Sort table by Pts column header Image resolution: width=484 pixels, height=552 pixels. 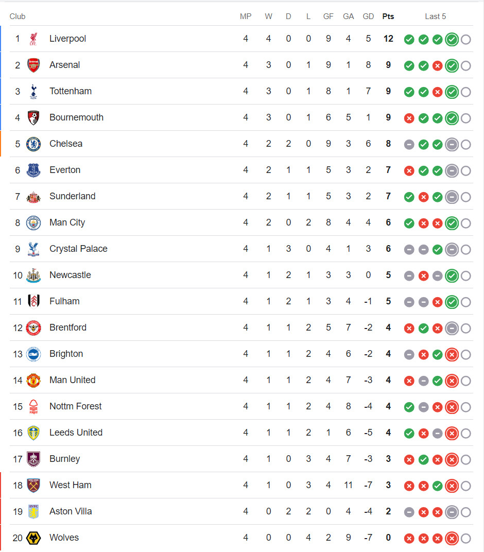(x=388, y=16)
